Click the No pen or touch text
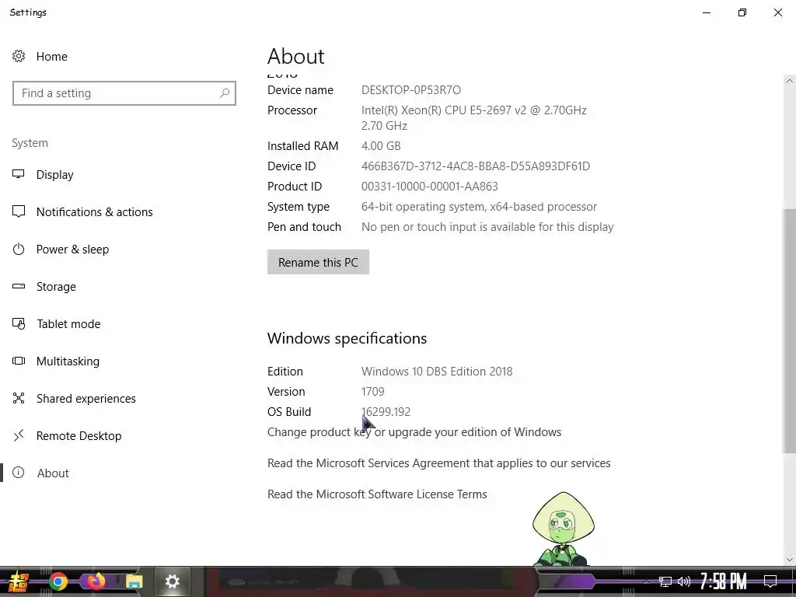 487,227
